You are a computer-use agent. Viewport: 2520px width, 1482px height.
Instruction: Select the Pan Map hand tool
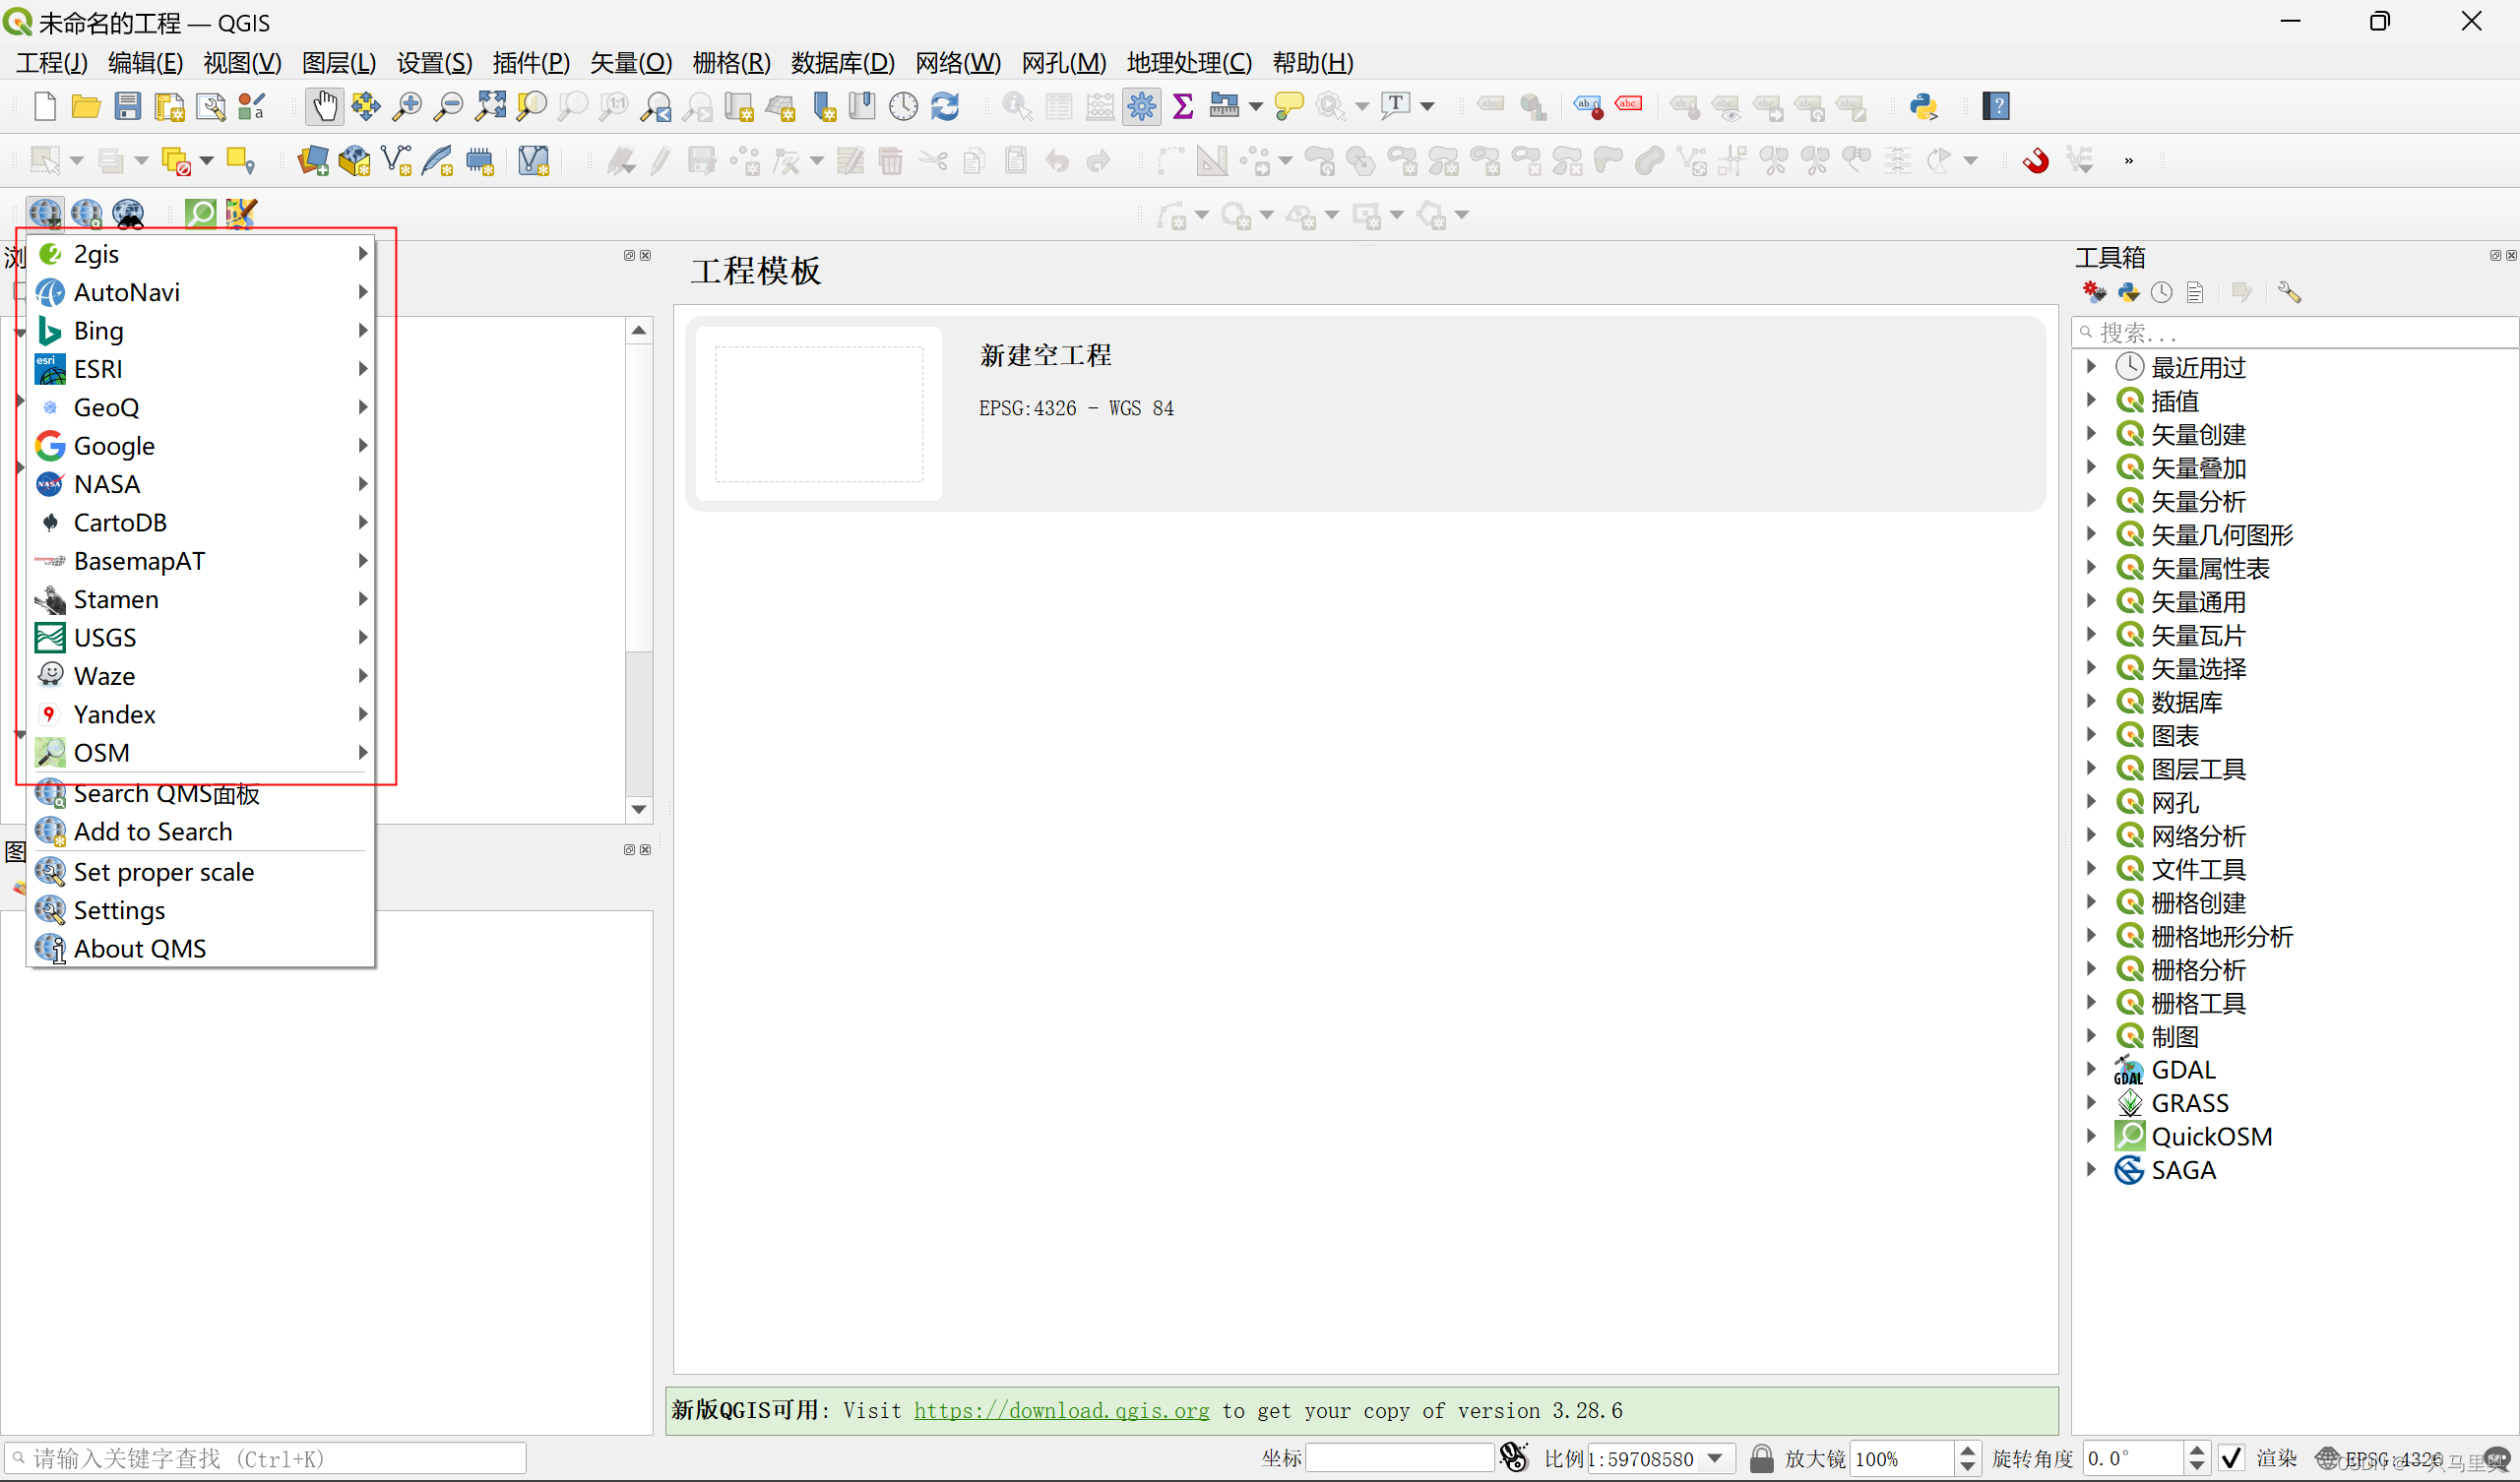tap(324, 106)
